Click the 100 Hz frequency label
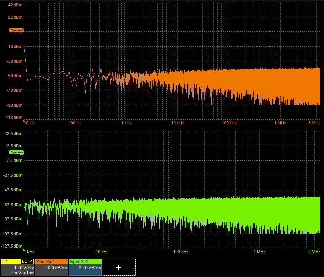 [75, 123]
